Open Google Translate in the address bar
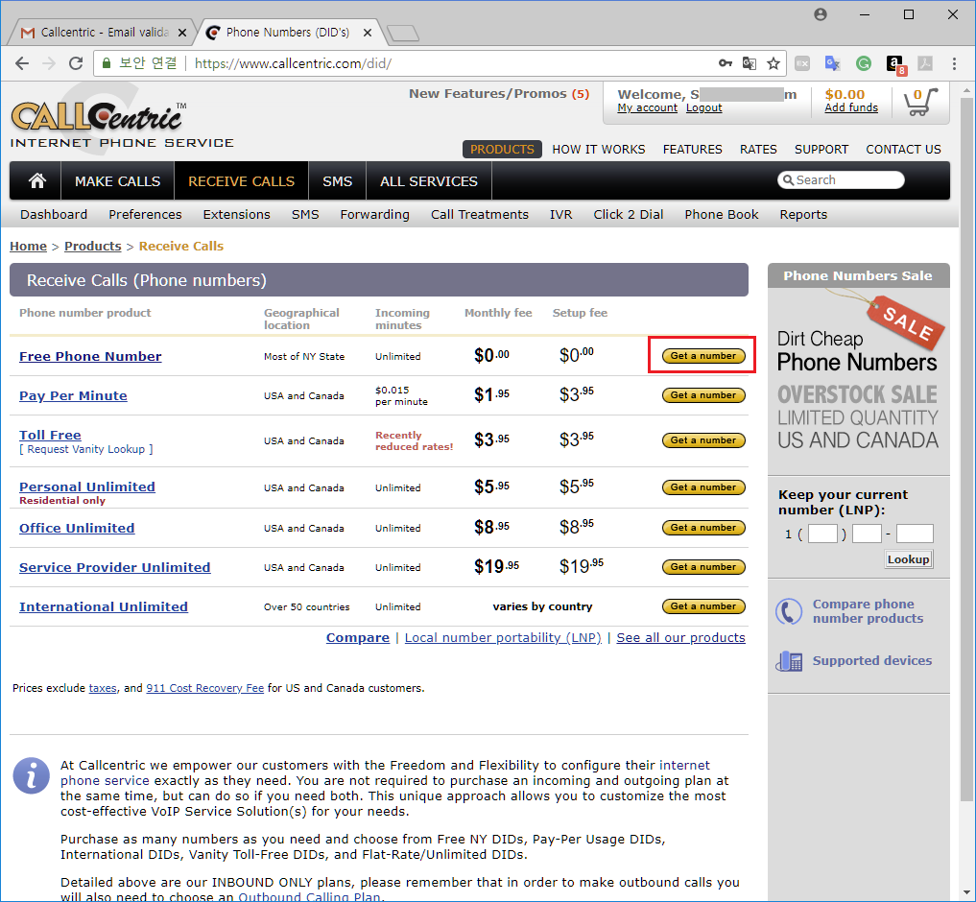This screenshot has width=976, height=902. coord(750,62)
